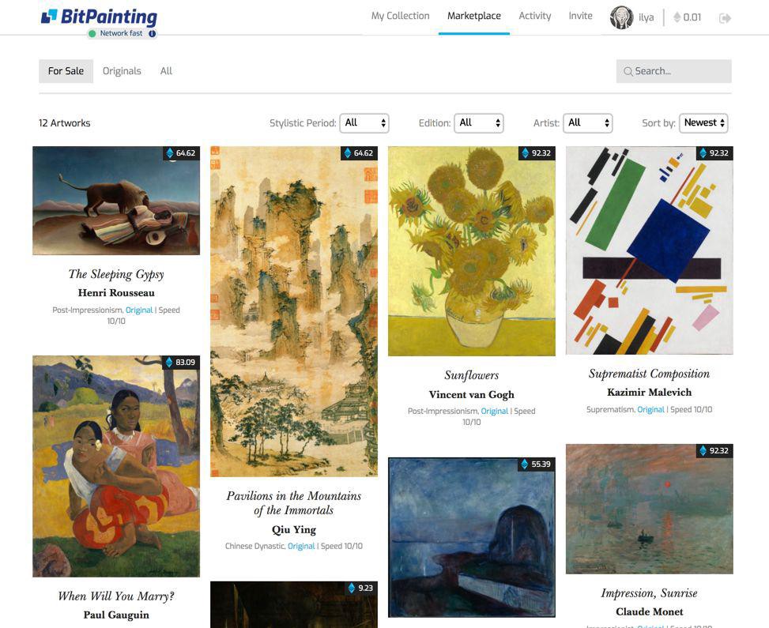
Task: Open the Pavilions in the Mountains painting thumbnail
Action: pos(294,311)
